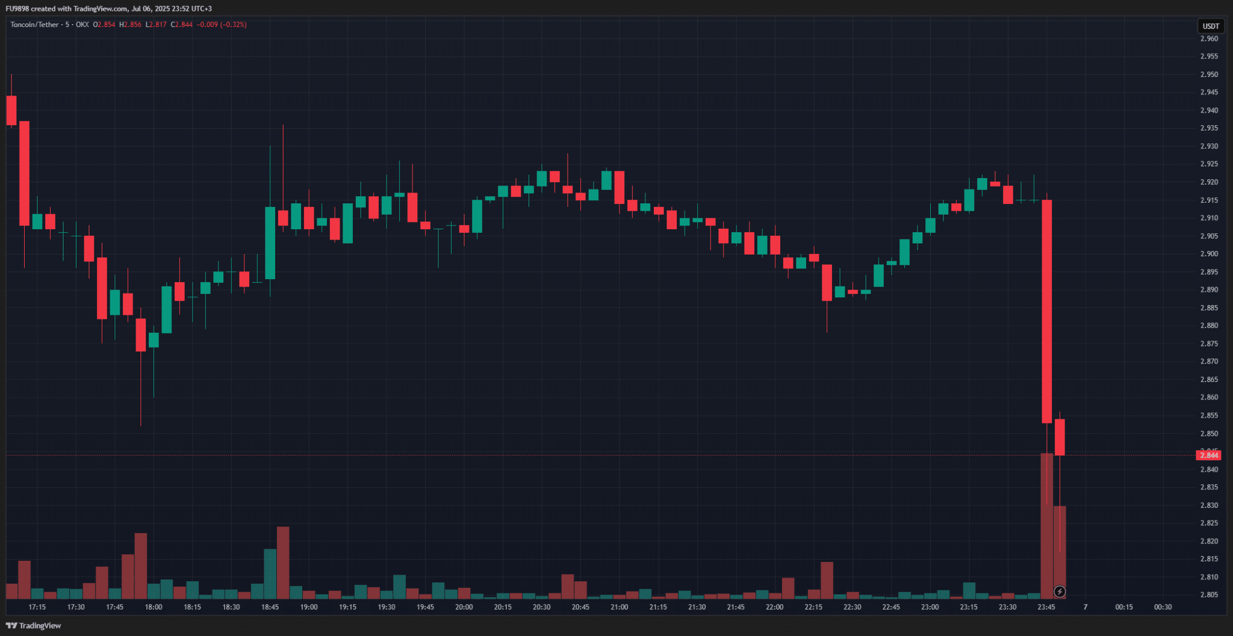Select the open value 2.854 in legend
Viewport: 1233px width, 636px height.
tap(106, 25)
